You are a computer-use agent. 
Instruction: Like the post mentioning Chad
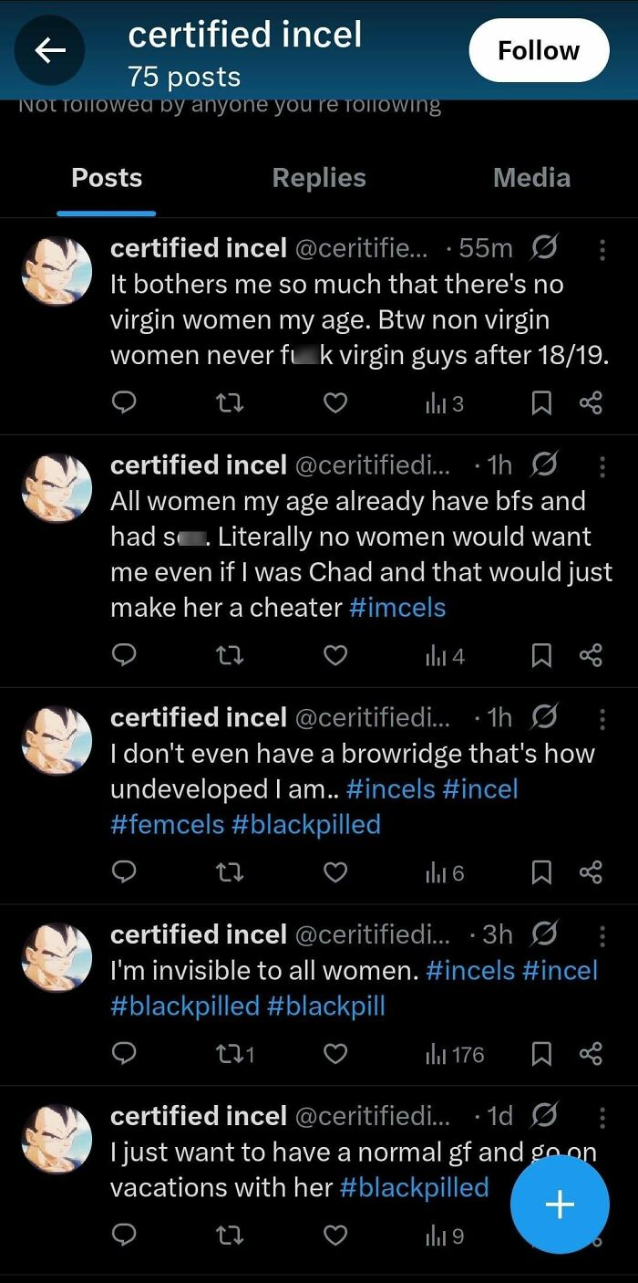point(335,655)
